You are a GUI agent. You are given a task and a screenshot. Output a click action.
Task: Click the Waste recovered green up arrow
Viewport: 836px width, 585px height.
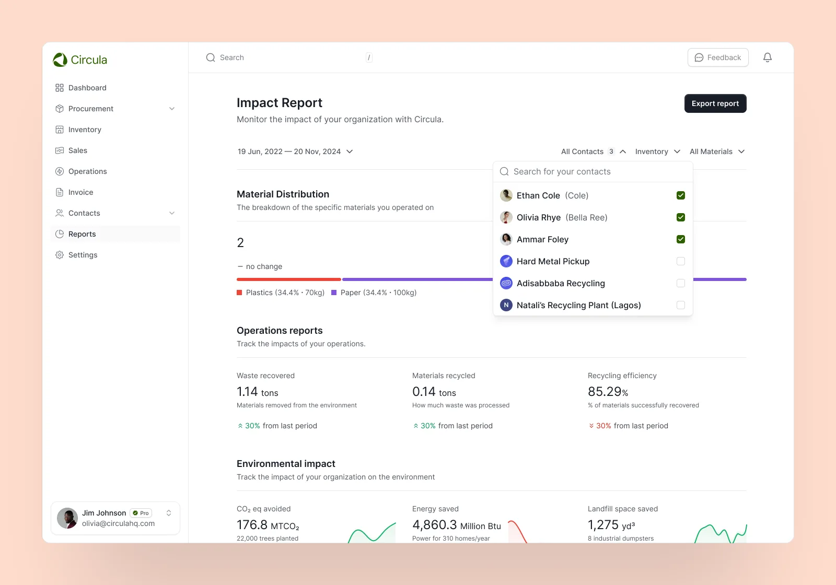(240, 426)
